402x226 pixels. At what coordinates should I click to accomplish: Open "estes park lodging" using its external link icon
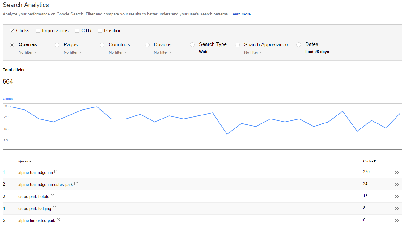(x=54, y=207)
